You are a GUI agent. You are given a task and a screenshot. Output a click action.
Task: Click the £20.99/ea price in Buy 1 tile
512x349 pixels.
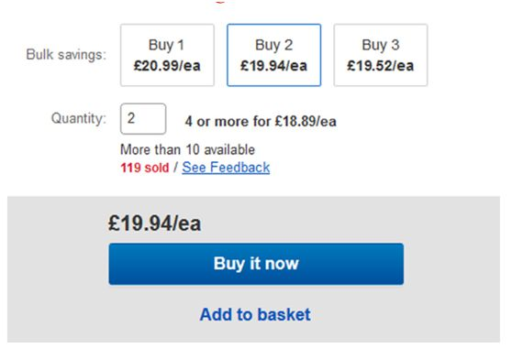click(x=167, y=66)
